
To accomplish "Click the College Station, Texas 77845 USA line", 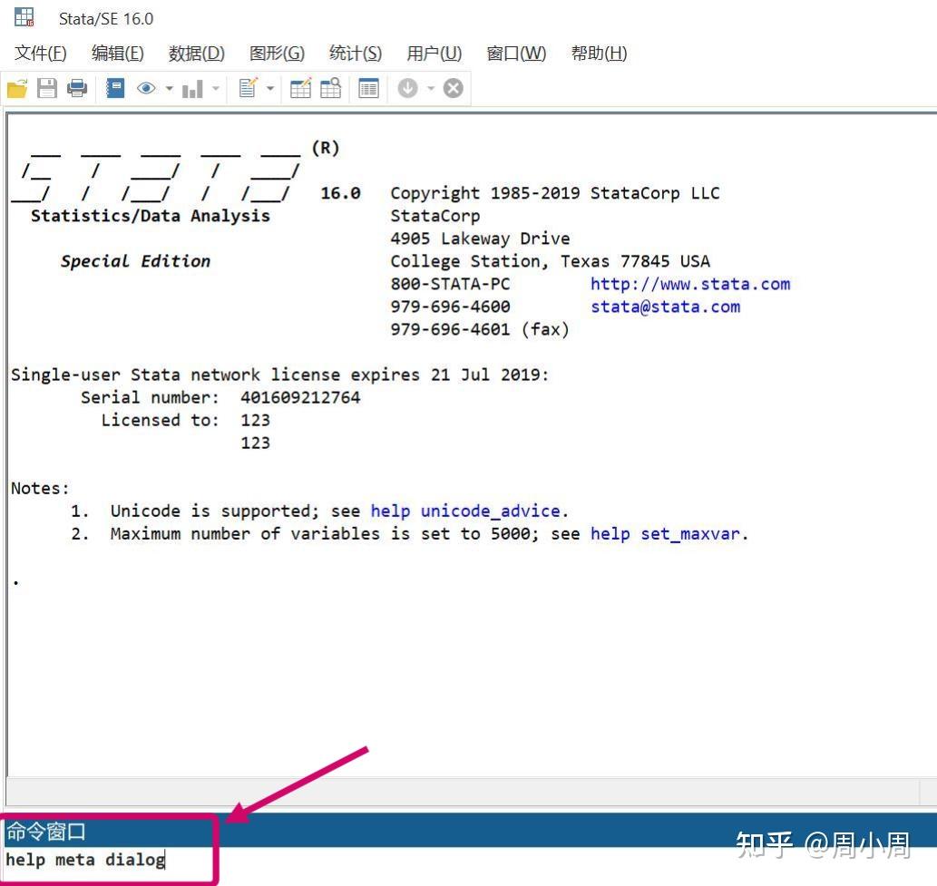I will (x=551, y=261).
